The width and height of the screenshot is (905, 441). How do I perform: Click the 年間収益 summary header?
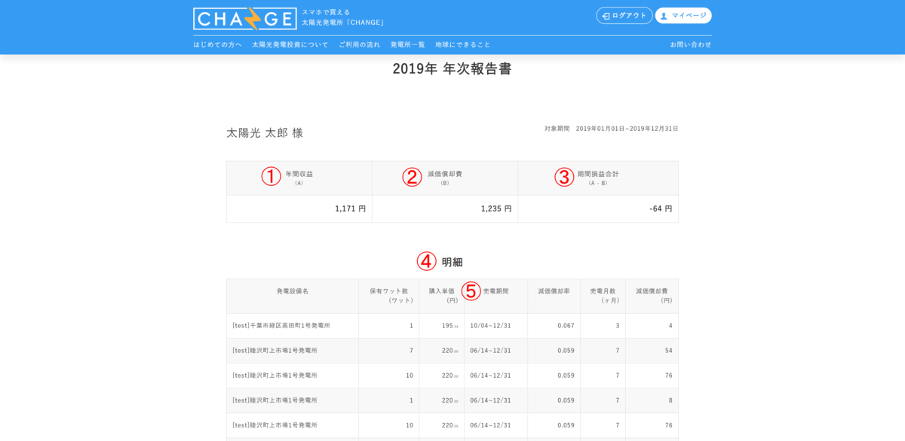(x=299, y=178)
